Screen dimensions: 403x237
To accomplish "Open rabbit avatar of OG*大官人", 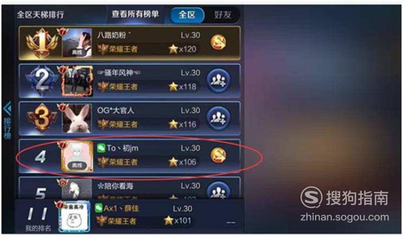I will 77,118.
